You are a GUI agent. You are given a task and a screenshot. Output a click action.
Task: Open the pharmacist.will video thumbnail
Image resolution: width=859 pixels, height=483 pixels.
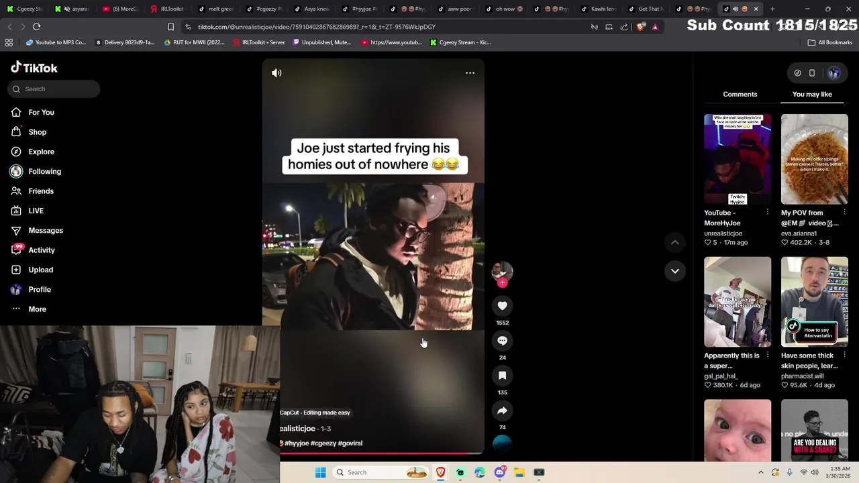pyautogui.click(x=814, y=302)
